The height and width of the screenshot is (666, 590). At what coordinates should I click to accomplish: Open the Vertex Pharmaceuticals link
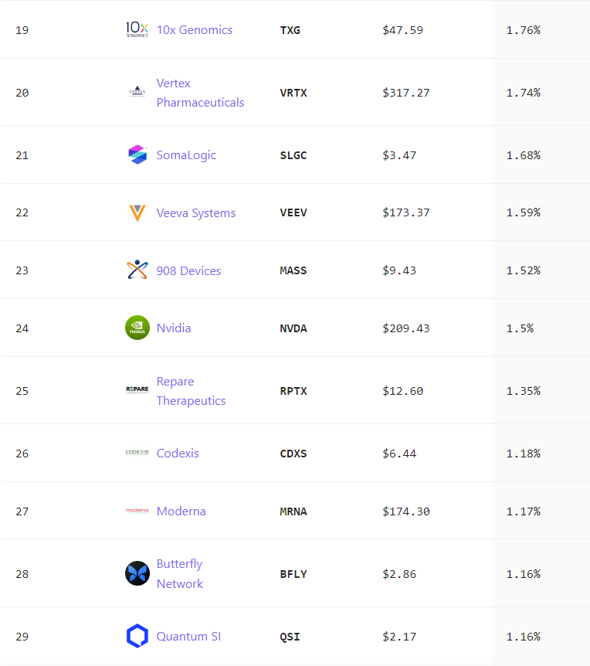[x=200, y=93]
